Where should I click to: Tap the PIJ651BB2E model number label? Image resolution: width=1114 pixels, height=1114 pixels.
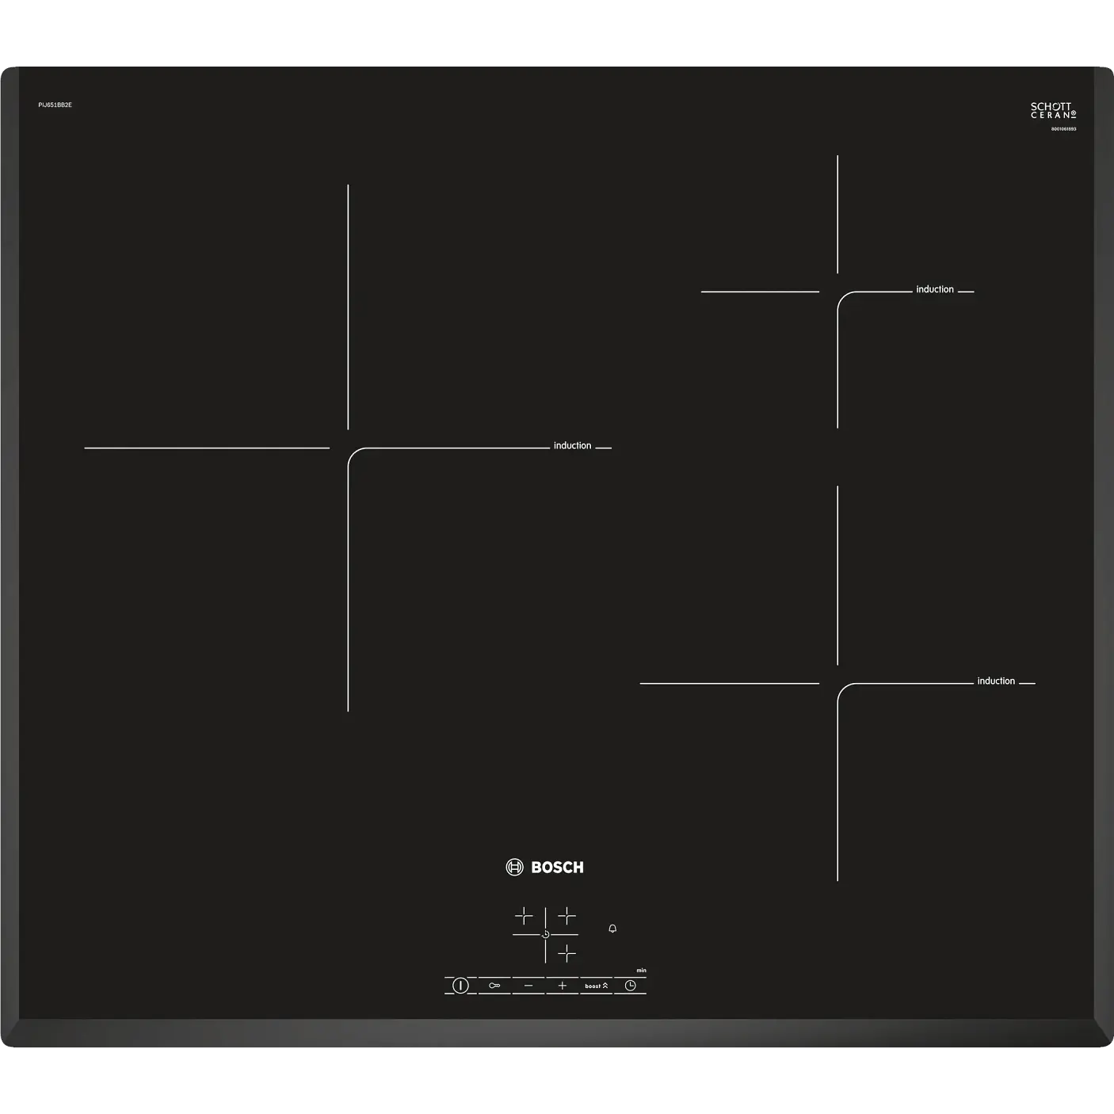(55, 105)
